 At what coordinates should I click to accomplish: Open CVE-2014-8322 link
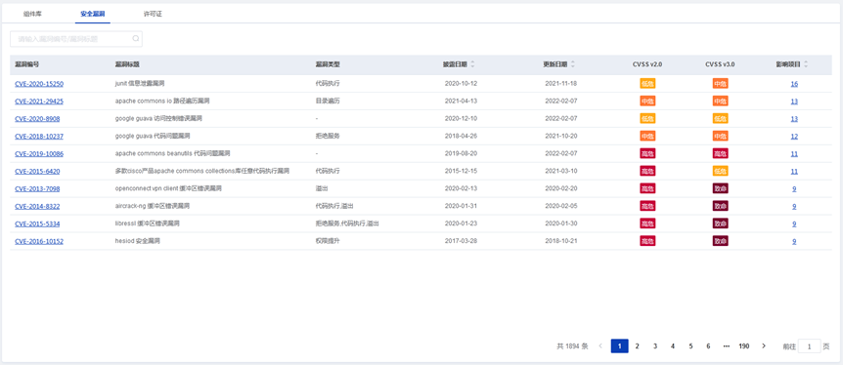37,206
